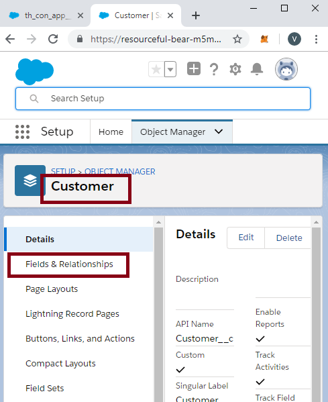The image size is (328, 402).
Task: Open the help question mark icon
Action: click(214, 69)
